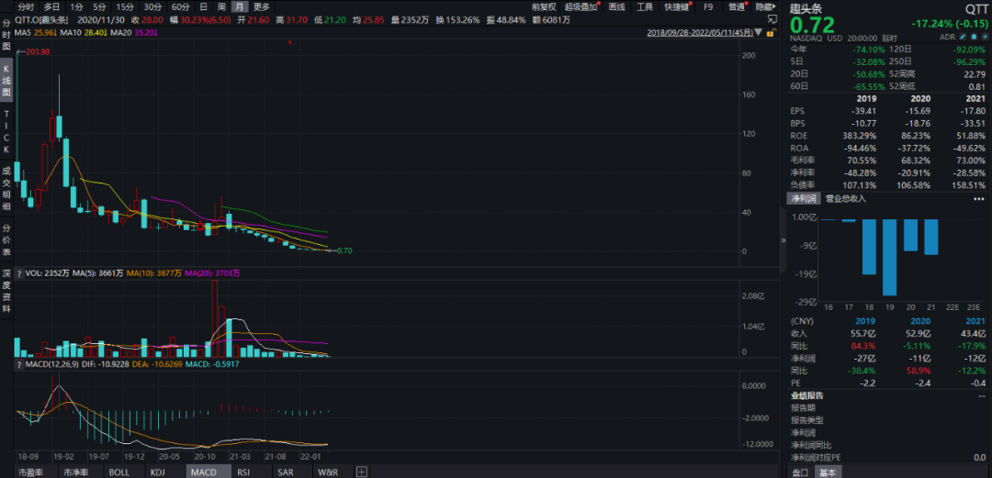Select the 15分 period
Viewport: 992px width, 478px height.
[124, 7]
